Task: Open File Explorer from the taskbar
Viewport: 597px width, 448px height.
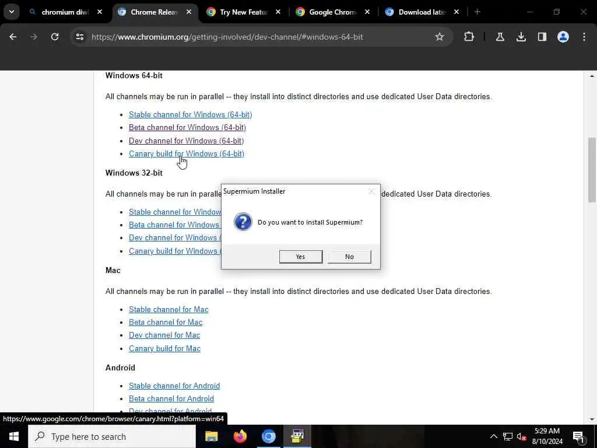Action: [x=211, y=436]
